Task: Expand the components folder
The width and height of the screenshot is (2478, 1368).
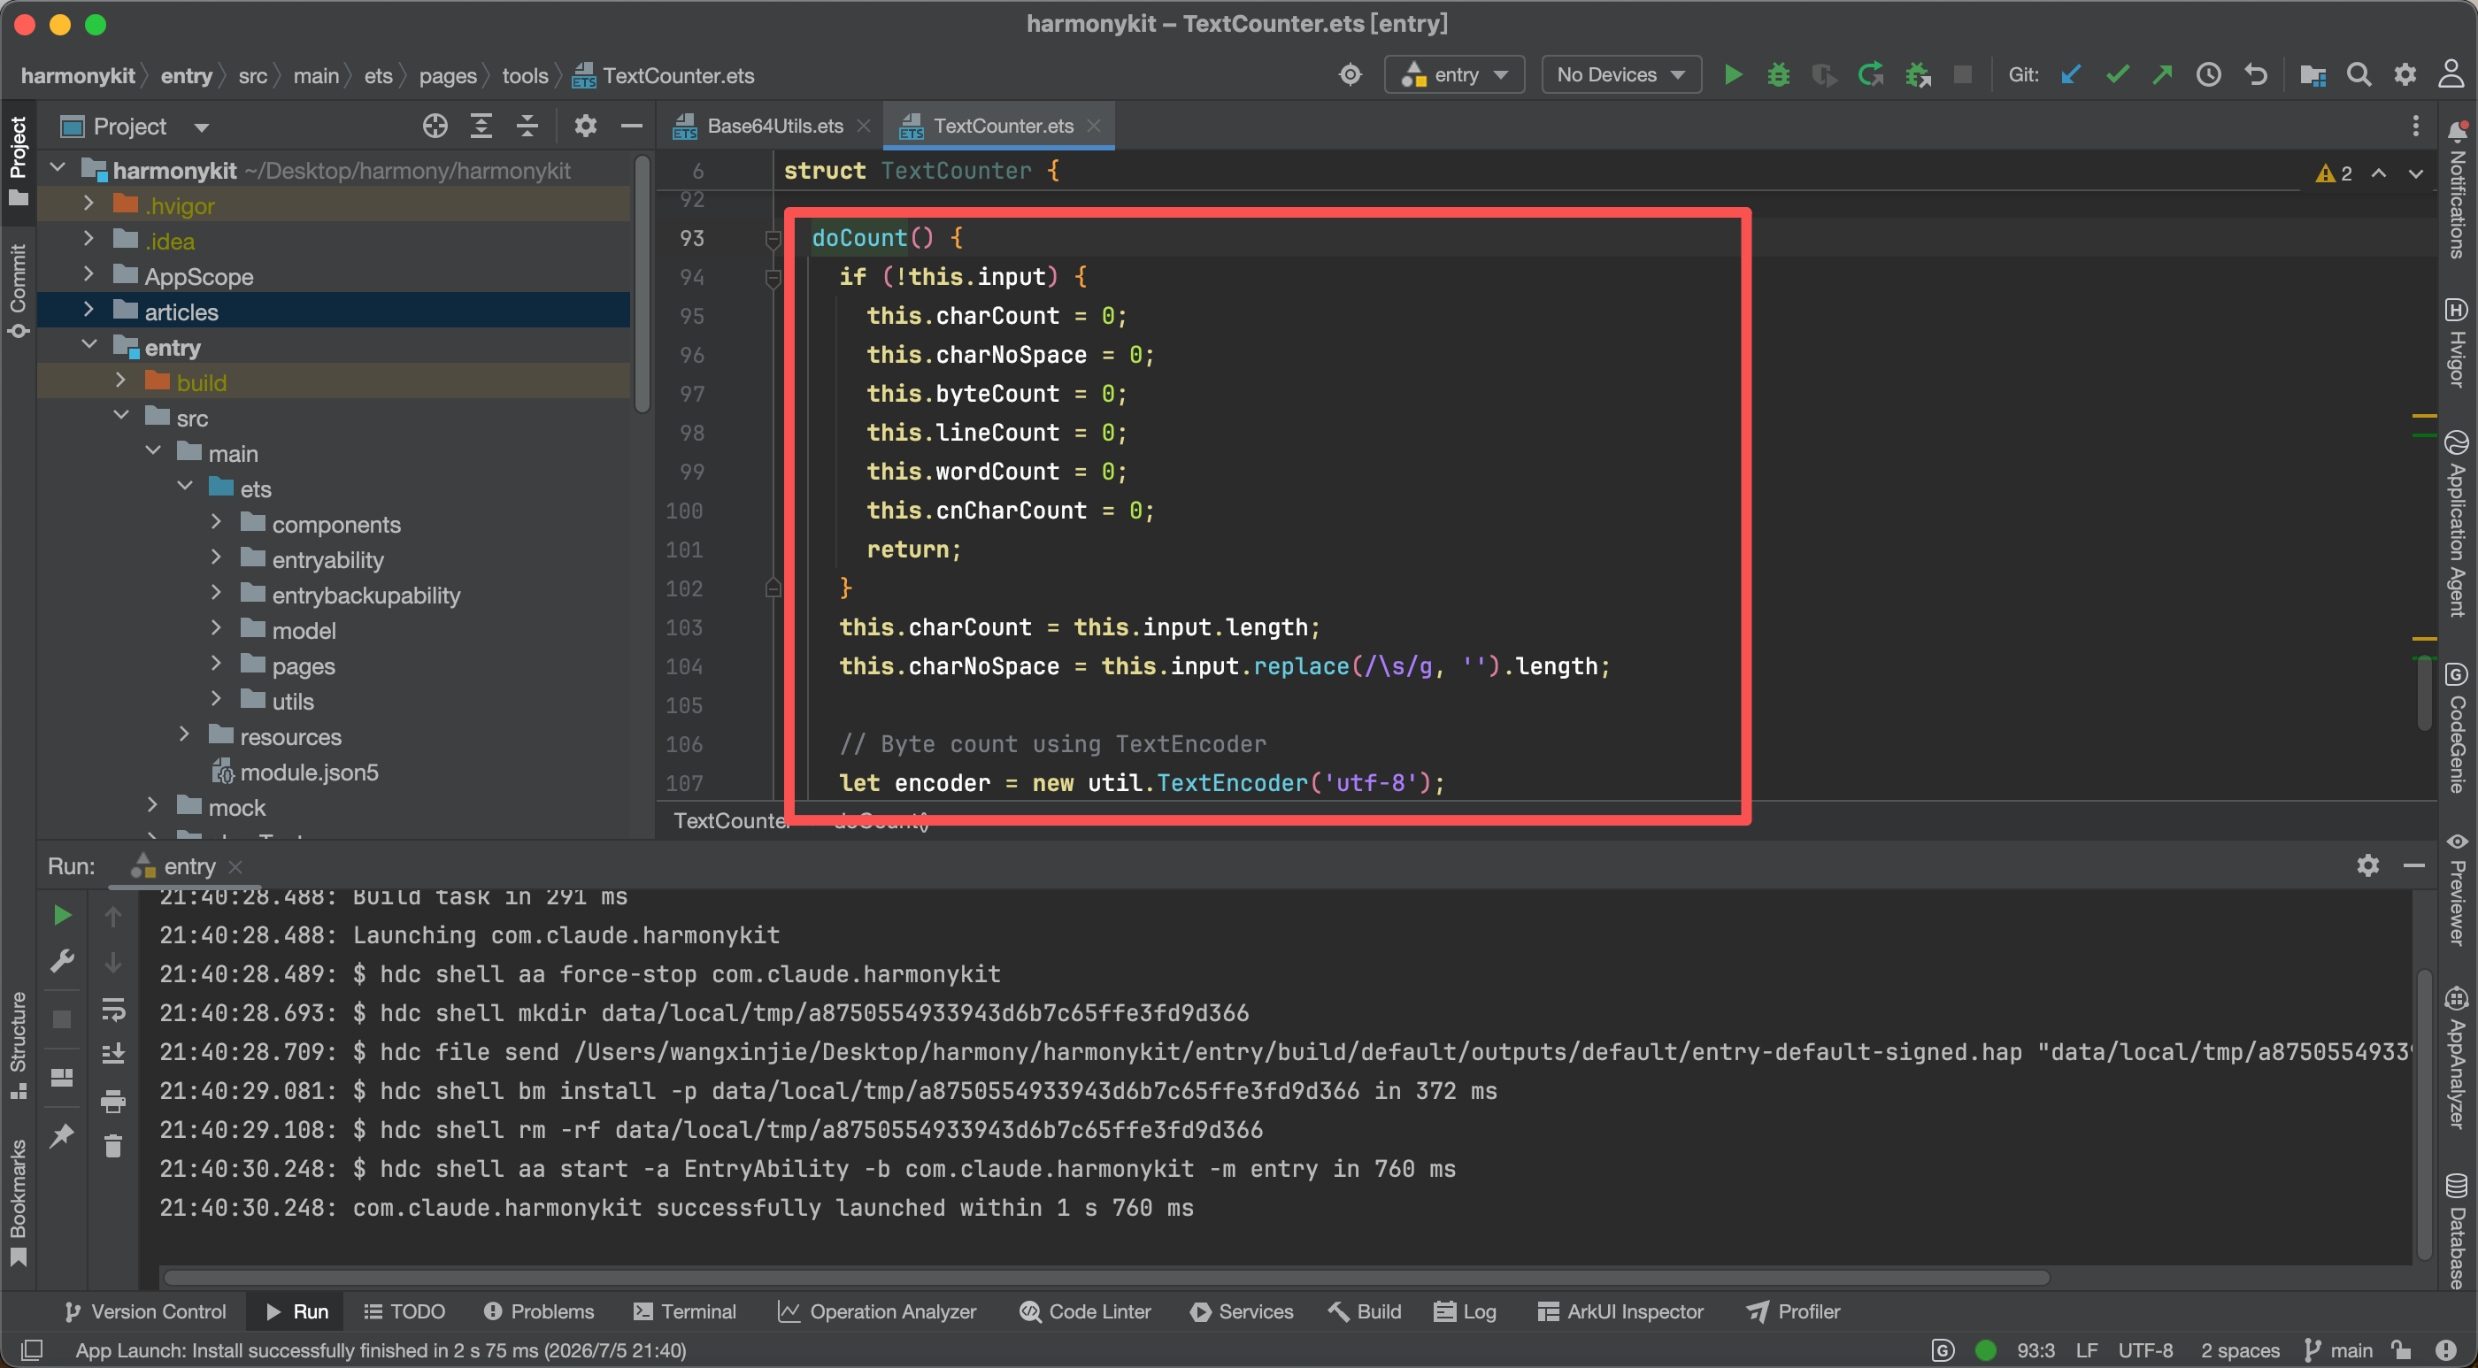Action: (217, 522)
